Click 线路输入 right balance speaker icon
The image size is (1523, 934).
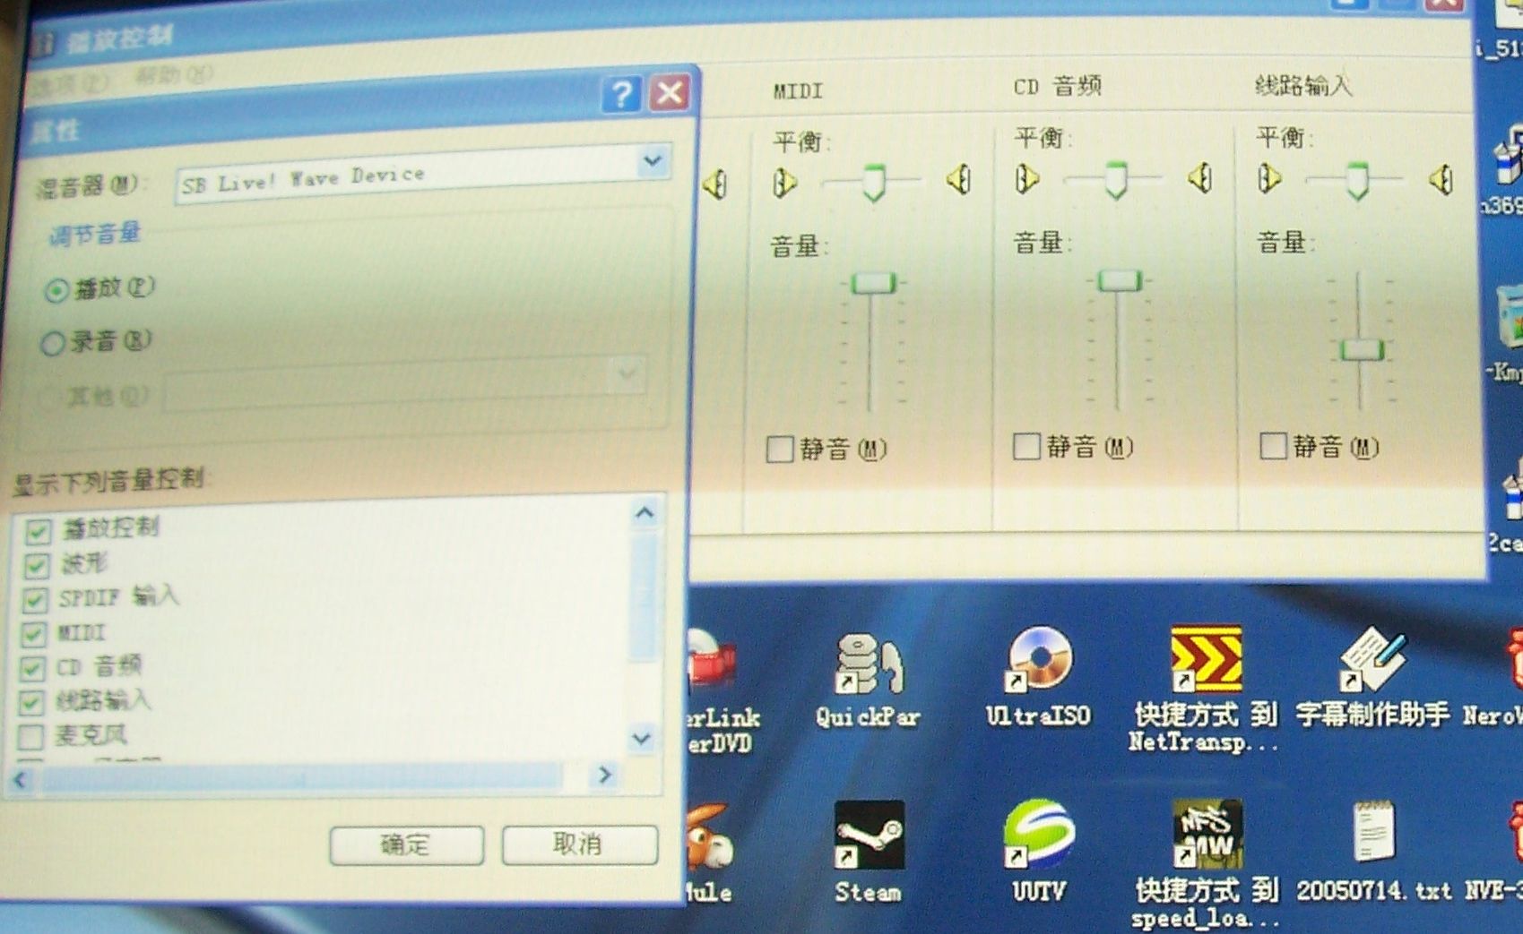(x=1441, y=179)
